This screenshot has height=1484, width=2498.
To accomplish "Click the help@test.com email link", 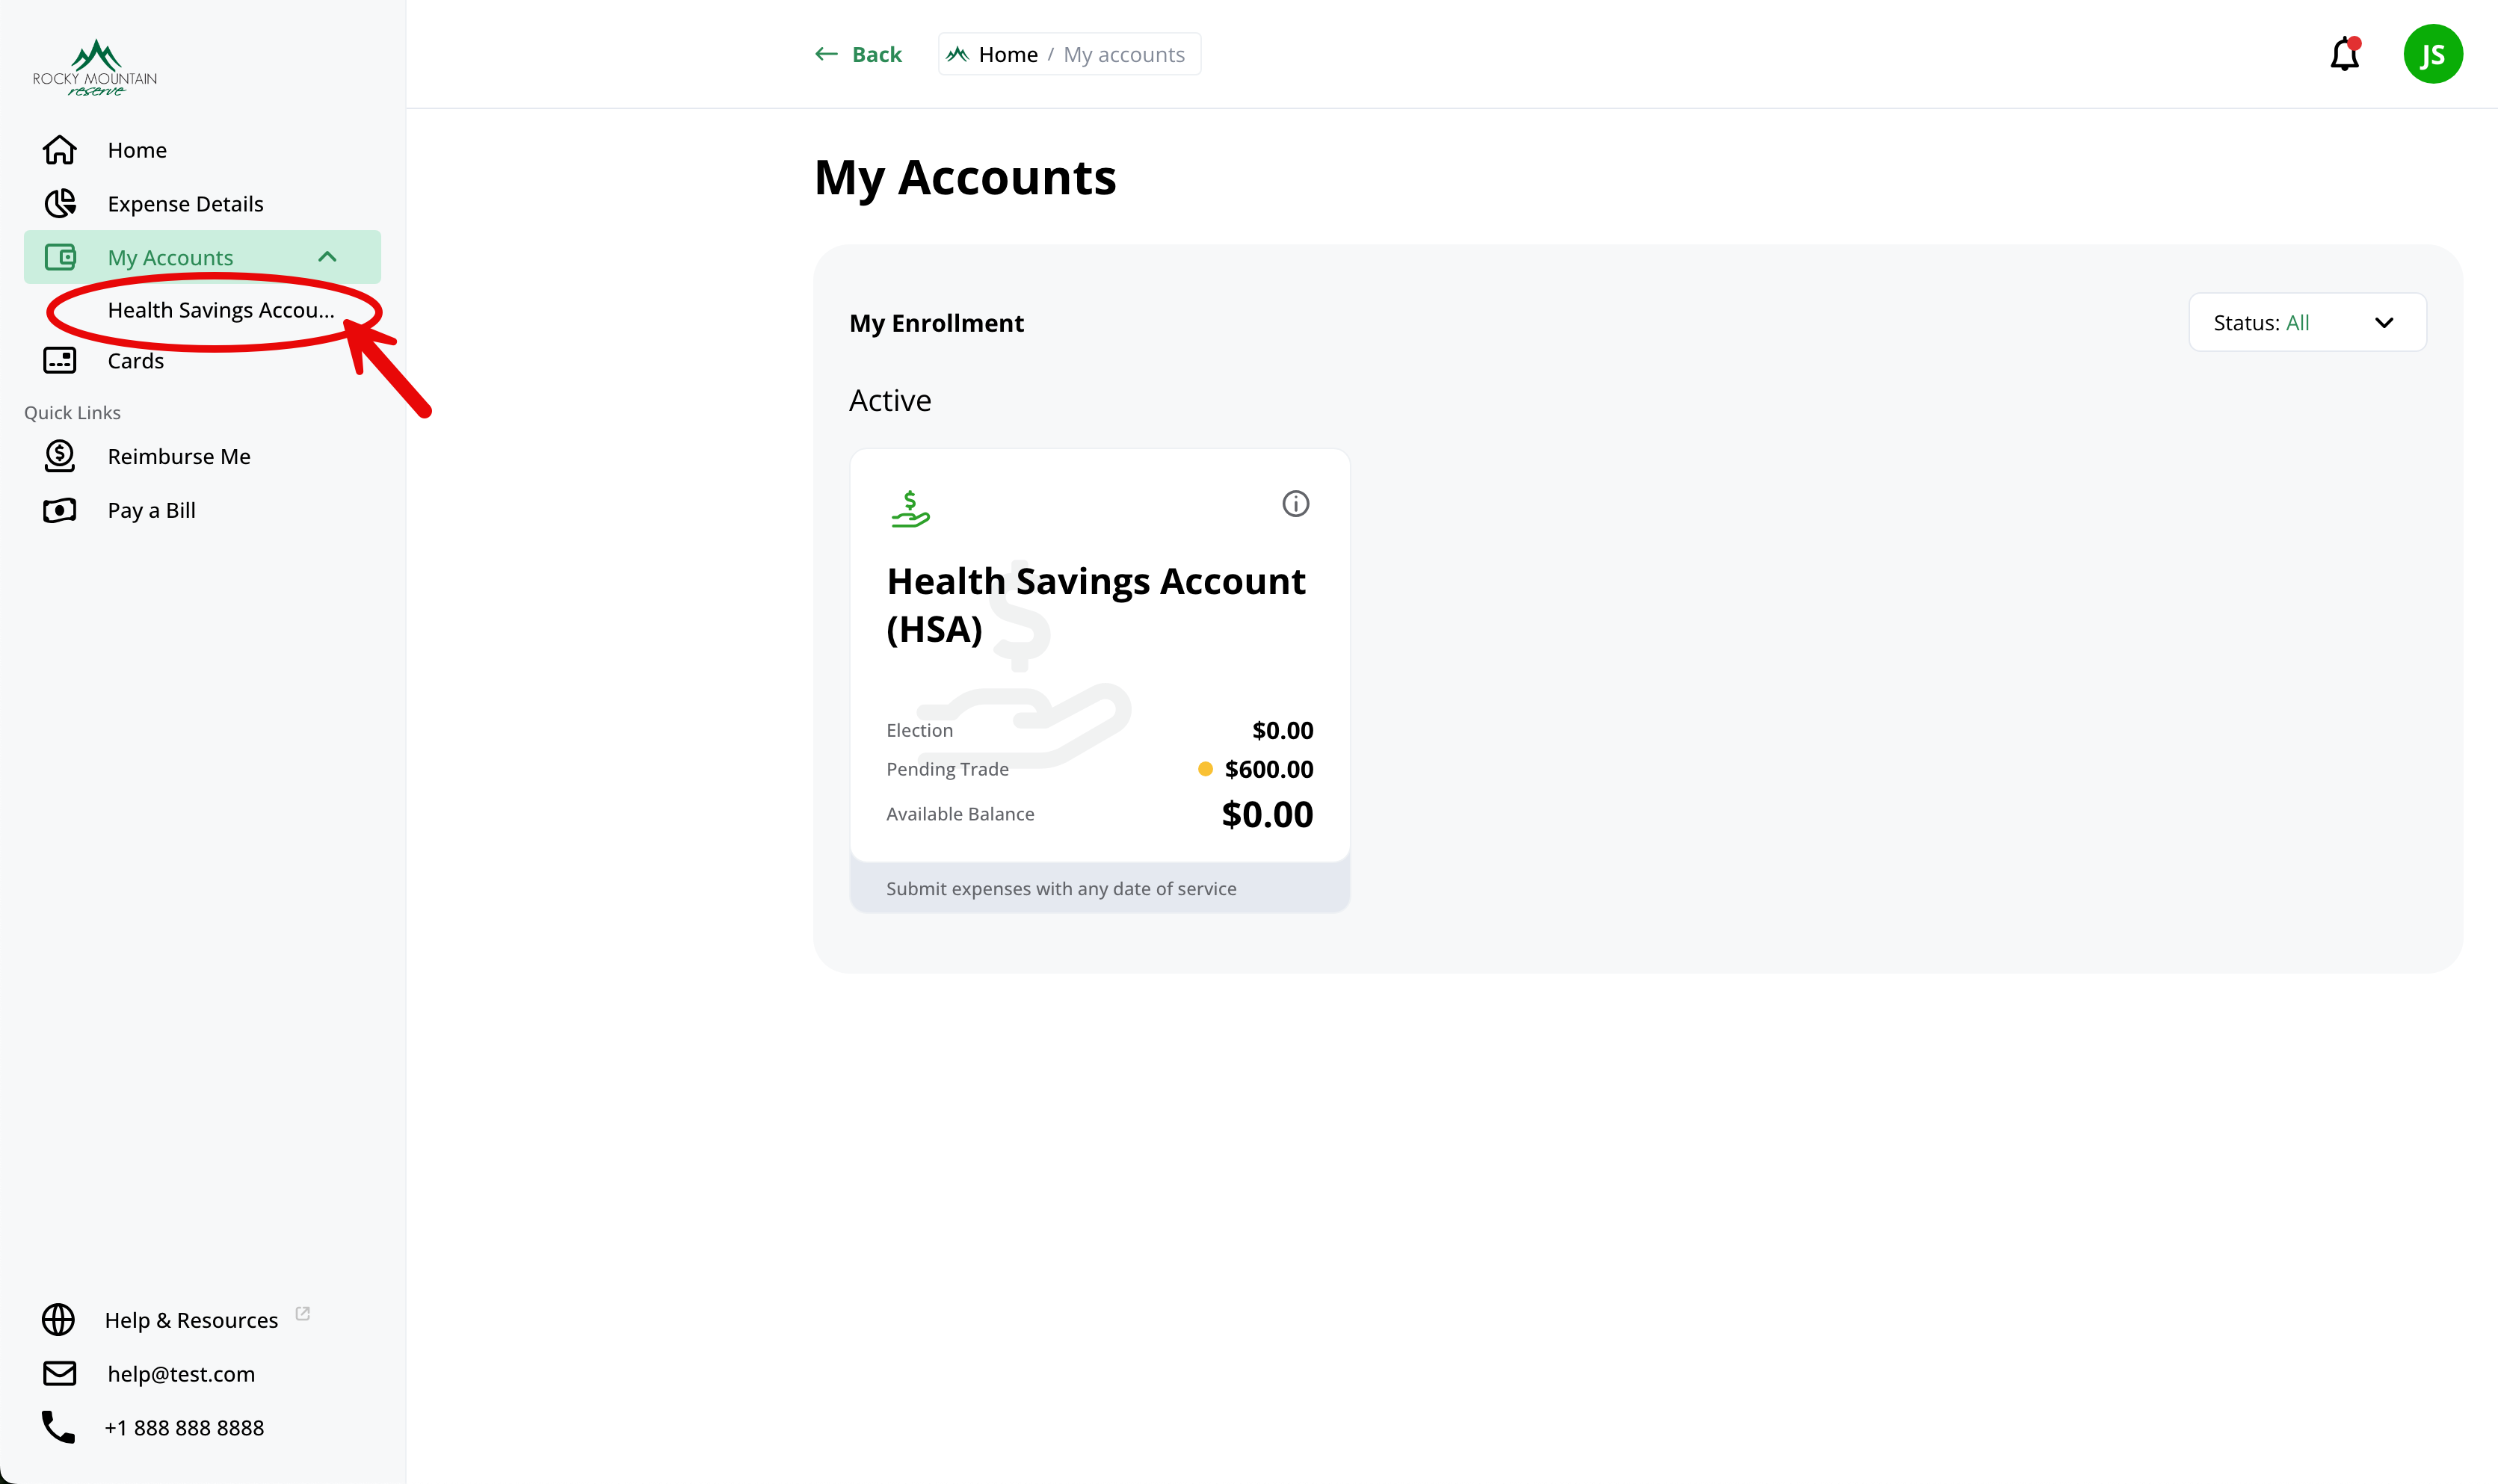I will [181, 1374].
